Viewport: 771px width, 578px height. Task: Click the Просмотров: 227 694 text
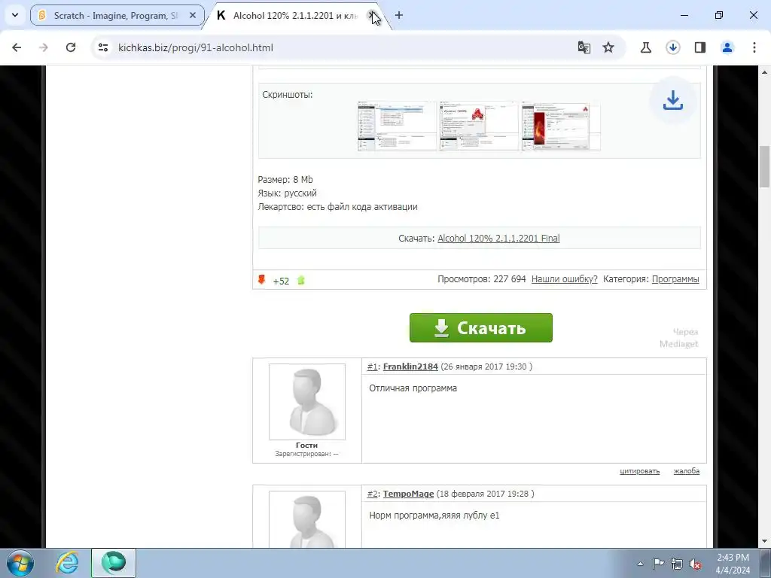tap(482, 279)
